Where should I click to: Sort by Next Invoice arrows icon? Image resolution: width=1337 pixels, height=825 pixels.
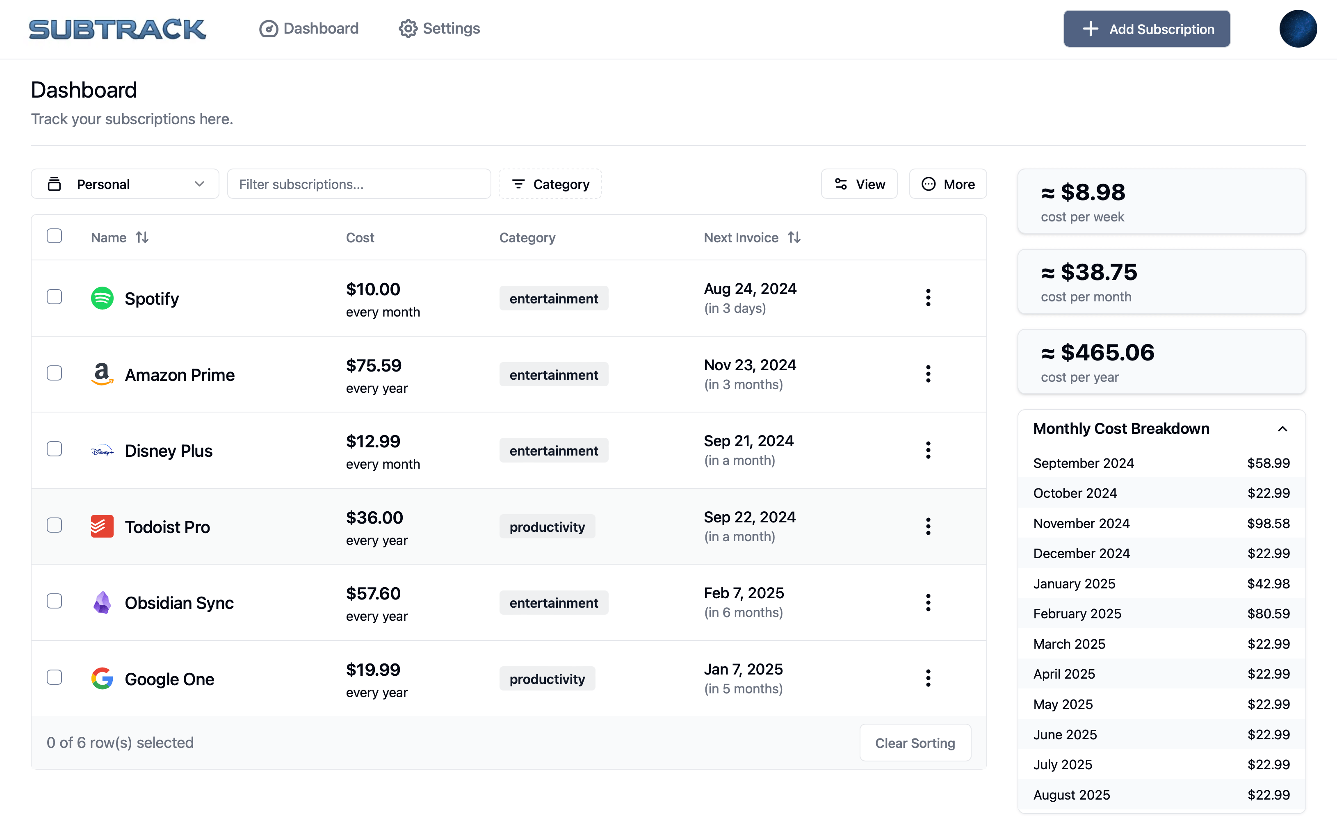point(794,237)
